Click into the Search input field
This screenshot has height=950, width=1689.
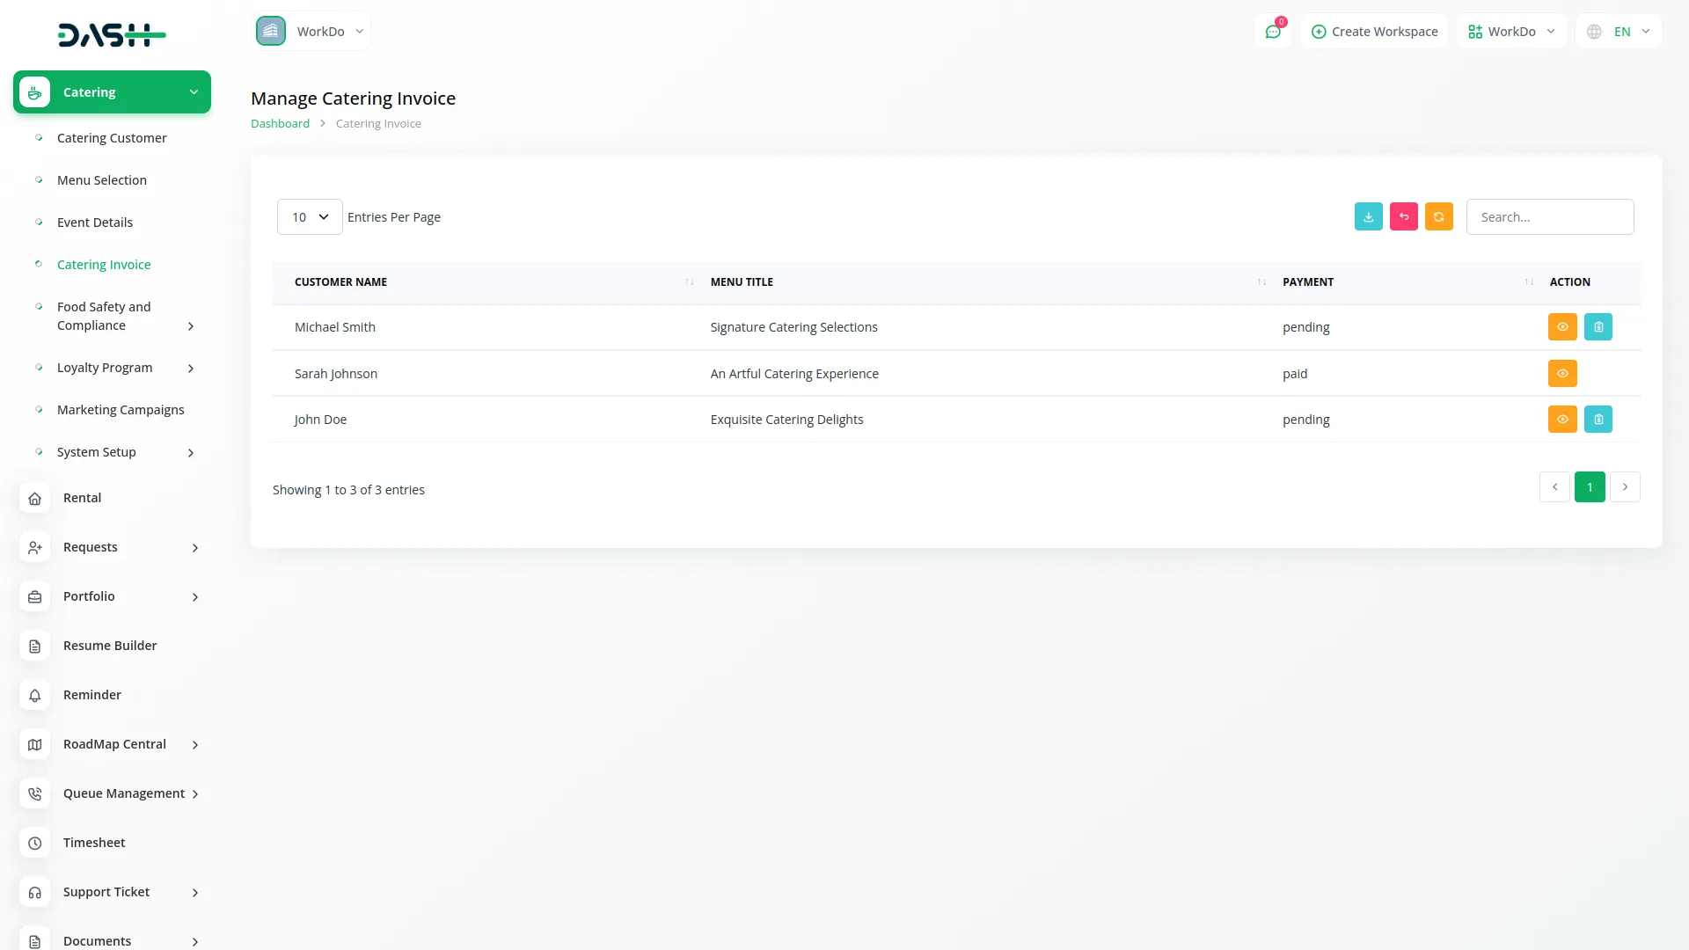1549,217
